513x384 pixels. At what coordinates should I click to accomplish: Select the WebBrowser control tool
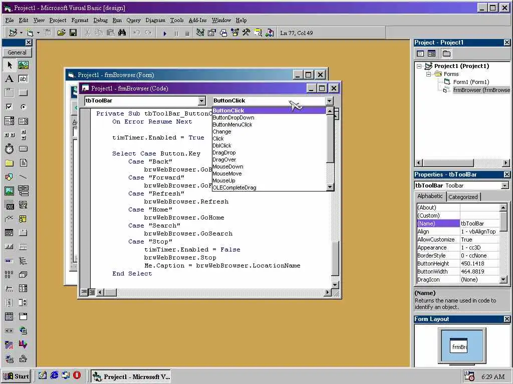[x=23, y=330]
